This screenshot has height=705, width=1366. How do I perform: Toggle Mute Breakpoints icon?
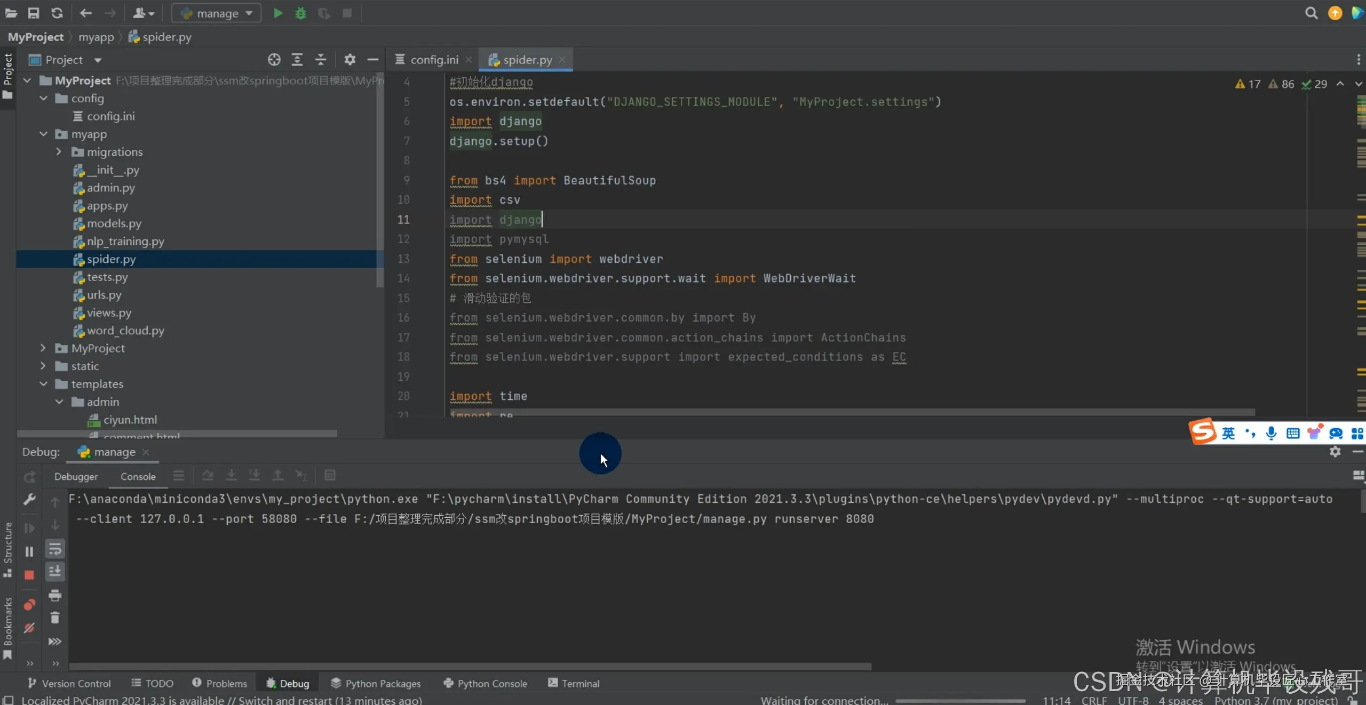point(29,628)
